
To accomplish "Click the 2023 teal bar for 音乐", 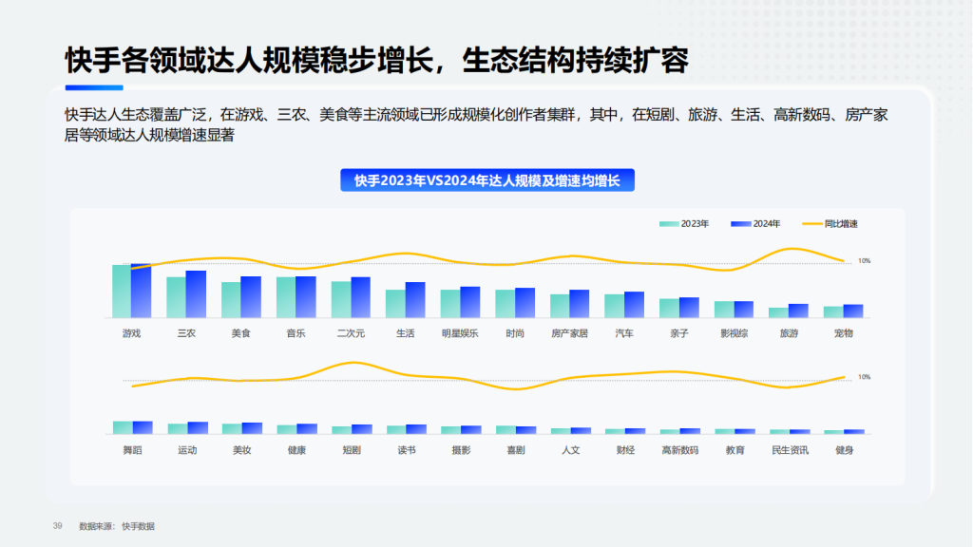I will [286, 297].
